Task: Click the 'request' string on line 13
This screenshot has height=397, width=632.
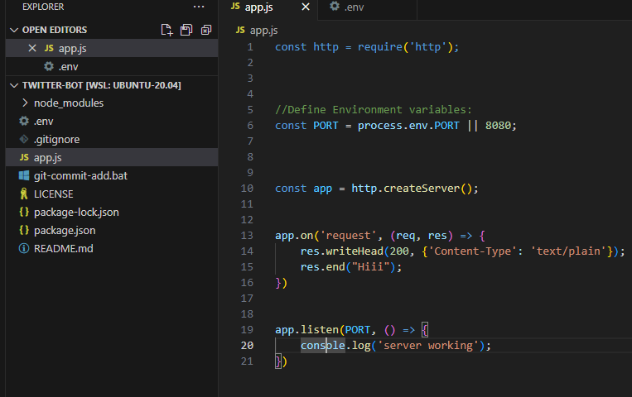Action: pos(348,236)
